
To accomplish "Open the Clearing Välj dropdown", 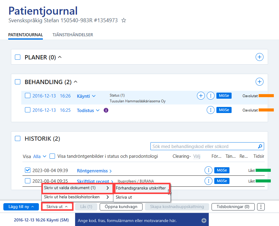I will [197, 157].
